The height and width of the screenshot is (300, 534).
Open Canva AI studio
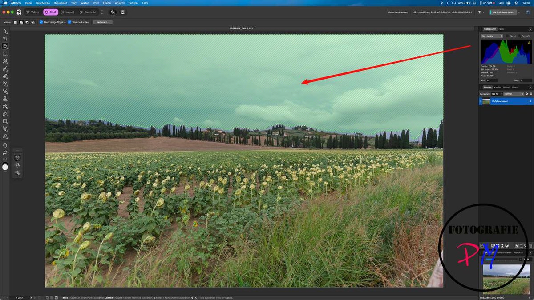coord(88,12)
